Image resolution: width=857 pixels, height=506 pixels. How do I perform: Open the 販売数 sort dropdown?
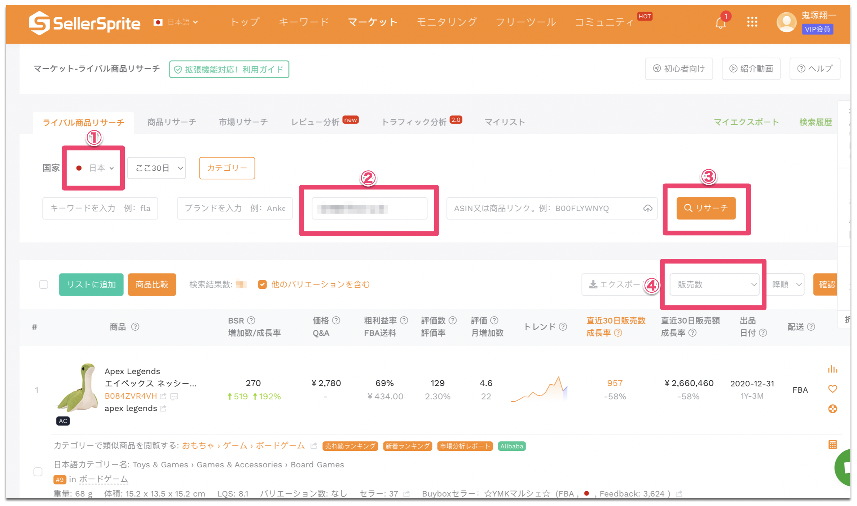point(714,284)
